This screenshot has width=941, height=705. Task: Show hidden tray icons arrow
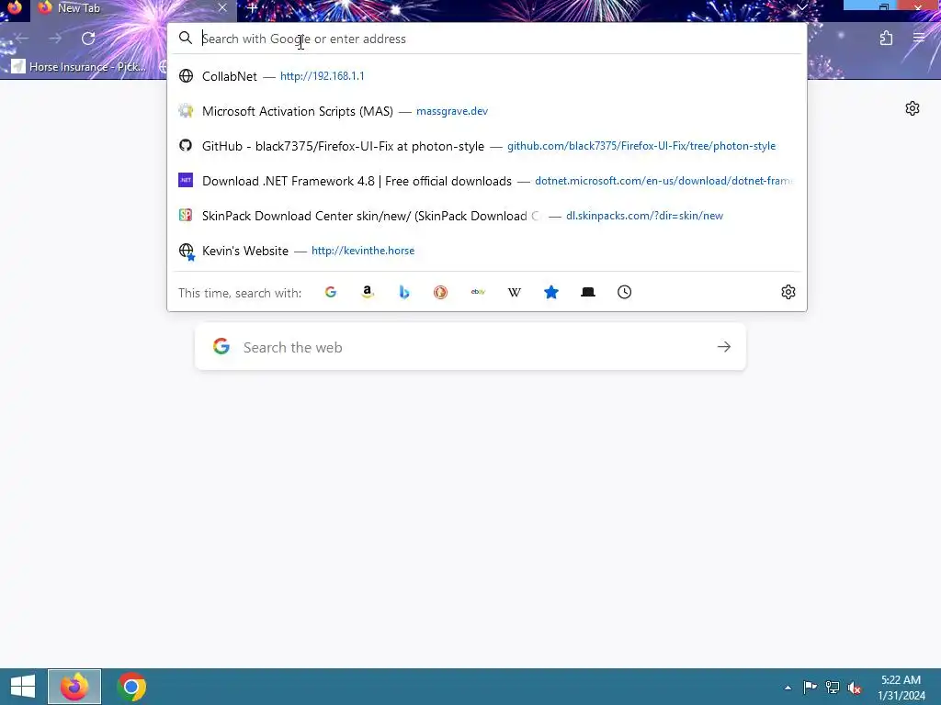(x=788, y=688)
